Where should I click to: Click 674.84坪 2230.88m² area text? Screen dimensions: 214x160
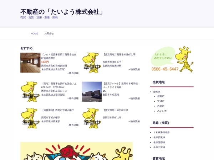click(53, 87)
